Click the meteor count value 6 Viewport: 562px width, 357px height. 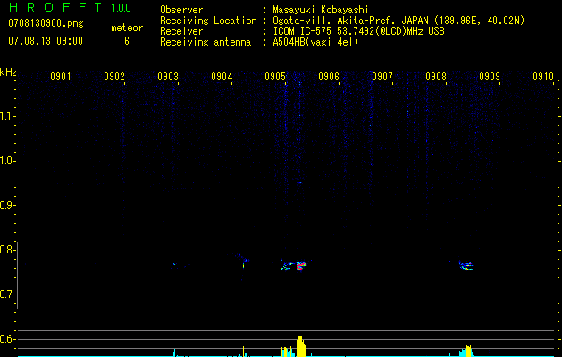coord(127,41)
